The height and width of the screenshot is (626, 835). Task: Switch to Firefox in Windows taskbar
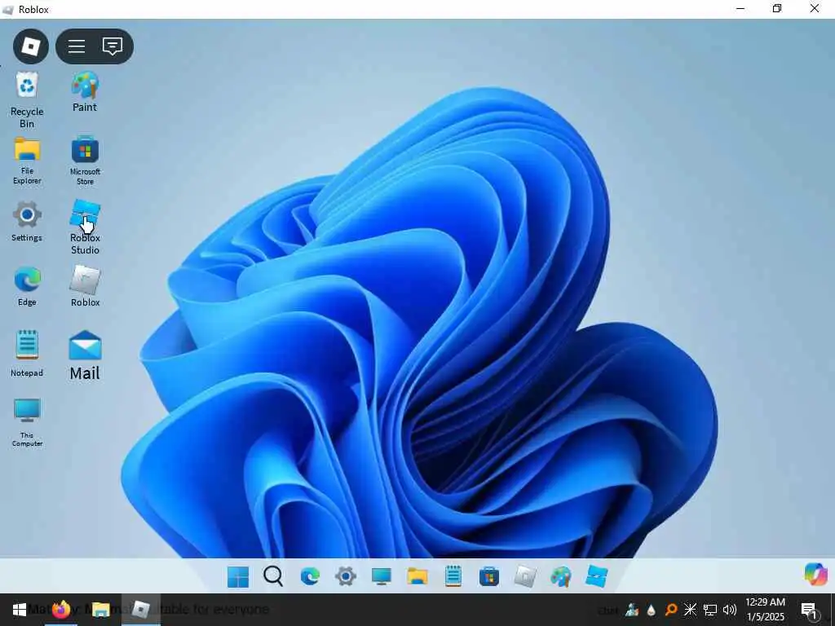point(61,610)
